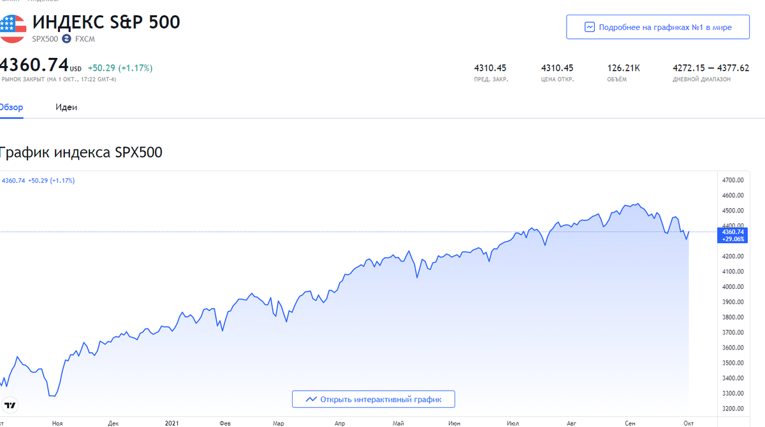Screen dimensions: 765x427
Task: Click the US flag index logo
Action: tap(12, 29)
